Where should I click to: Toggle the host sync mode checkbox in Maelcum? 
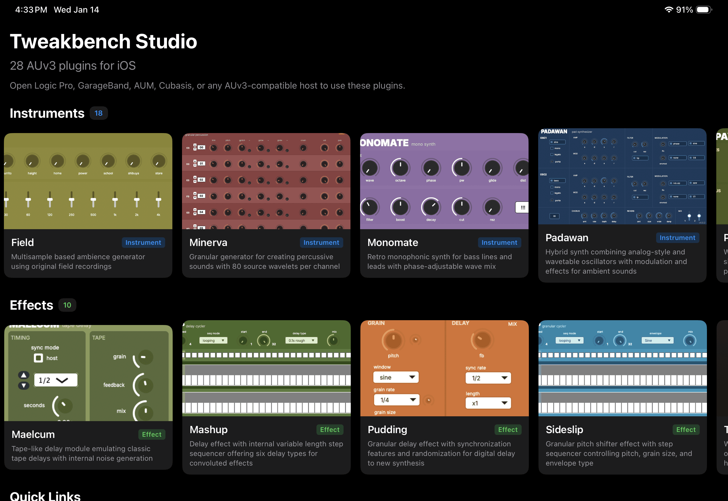(38, 358)
